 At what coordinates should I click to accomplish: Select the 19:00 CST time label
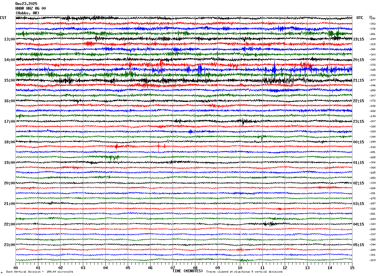click(9, 163)
